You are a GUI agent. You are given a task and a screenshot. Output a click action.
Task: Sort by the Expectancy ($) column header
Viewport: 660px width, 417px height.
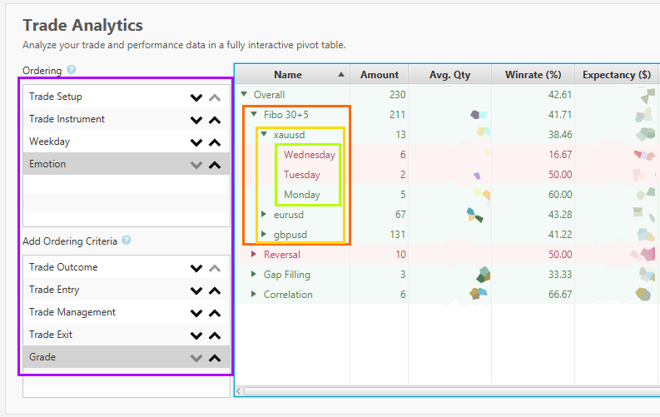click(x=617, y=74)
